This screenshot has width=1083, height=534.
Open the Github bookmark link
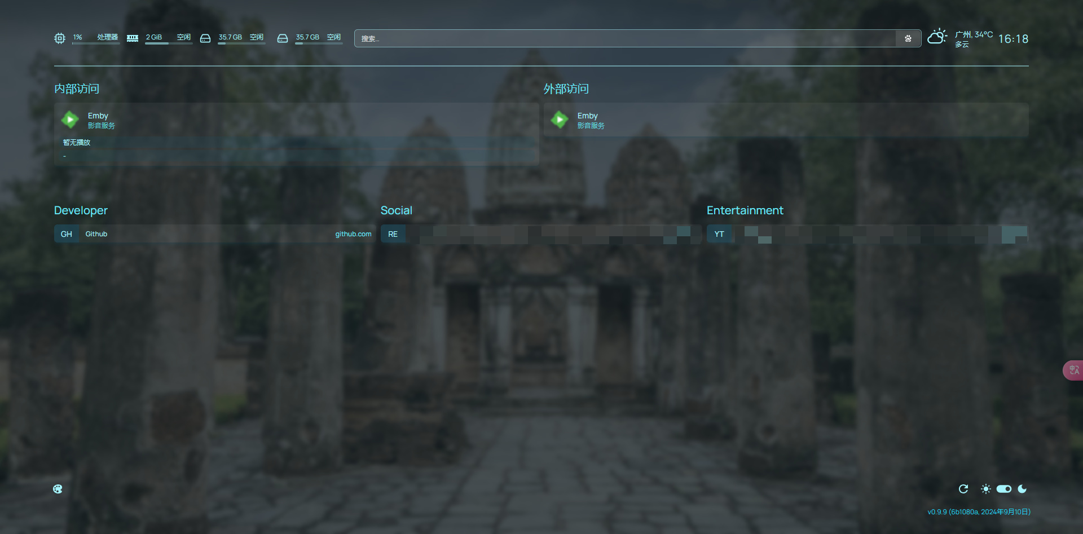tap(214, 234)
